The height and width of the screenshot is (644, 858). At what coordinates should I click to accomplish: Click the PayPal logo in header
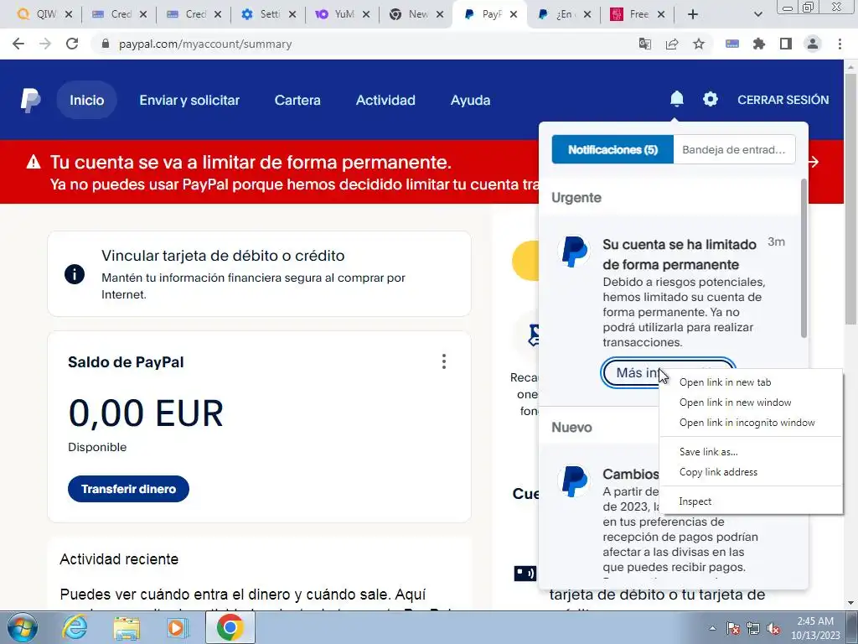(x=31, y=101)
